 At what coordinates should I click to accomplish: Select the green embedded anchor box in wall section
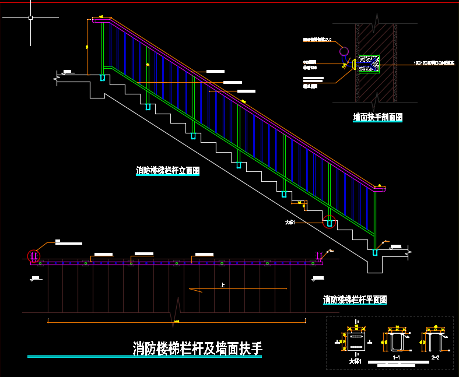point(369,64)
